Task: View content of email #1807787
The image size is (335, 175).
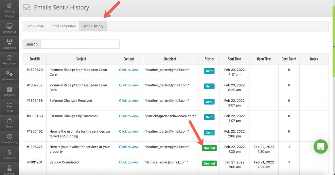Action: coord(129,85)
